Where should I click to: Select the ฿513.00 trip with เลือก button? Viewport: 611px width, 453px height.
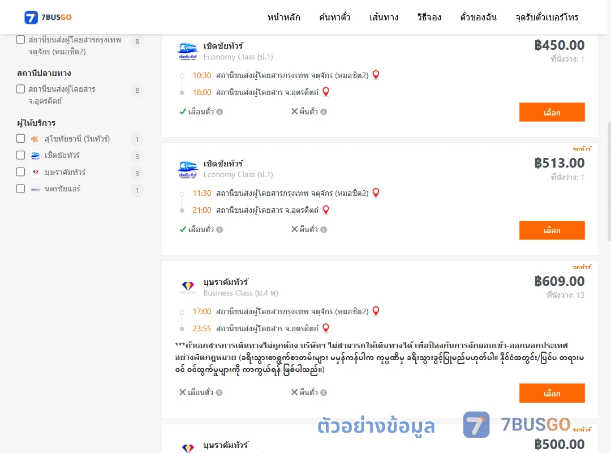click(x=552, y=230)
